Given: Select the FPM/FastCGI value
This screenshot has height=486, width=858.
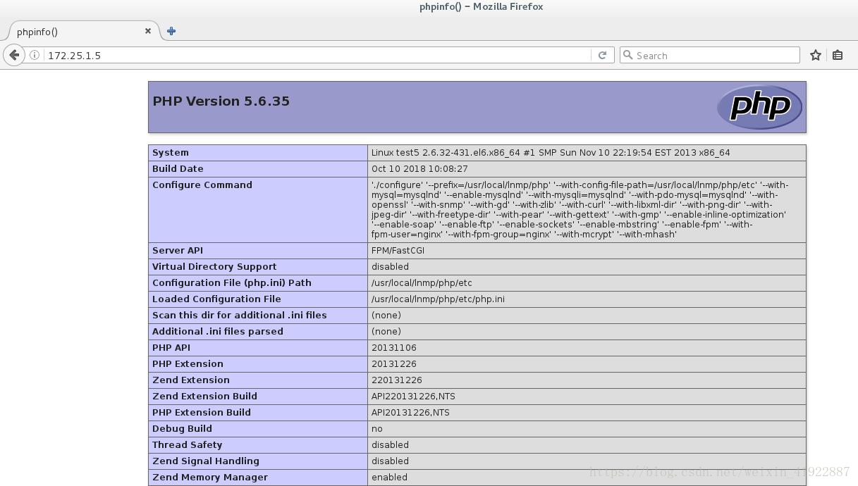Looking at the screenshot, I should click(398, 250).
